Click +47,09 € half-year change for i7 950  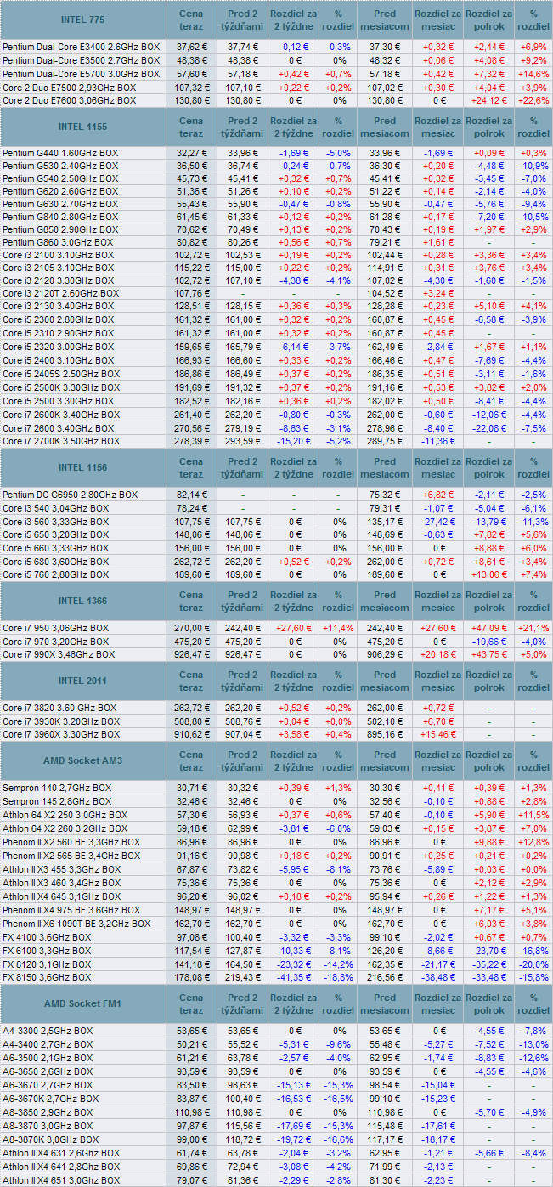[488, 628]
